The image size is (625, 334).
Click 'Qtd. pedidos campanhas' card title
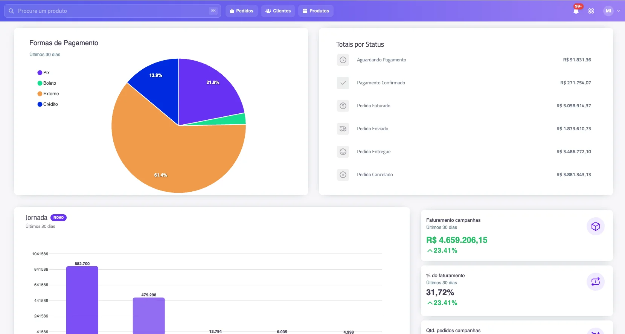tap(453, 331)
